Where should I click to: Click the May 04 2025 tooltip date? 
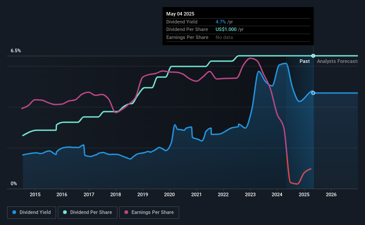[x=180, y=14]
